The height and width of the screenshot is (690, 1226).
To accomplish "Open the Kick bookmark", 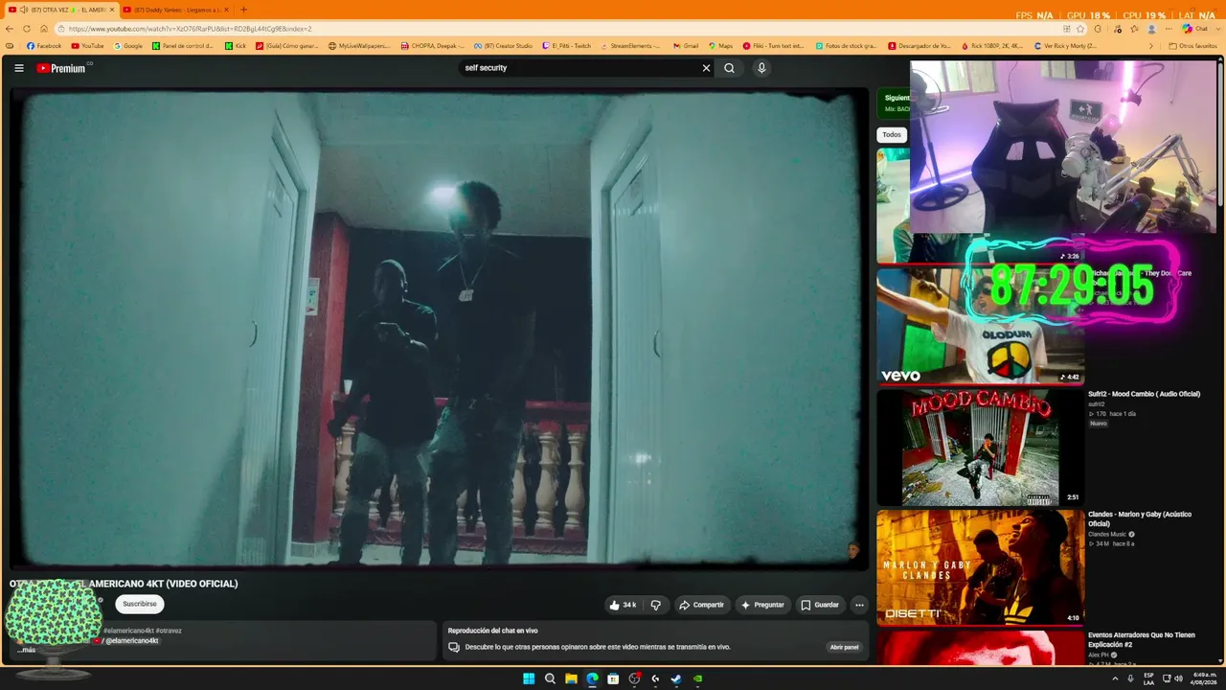I will coord(235,46).
